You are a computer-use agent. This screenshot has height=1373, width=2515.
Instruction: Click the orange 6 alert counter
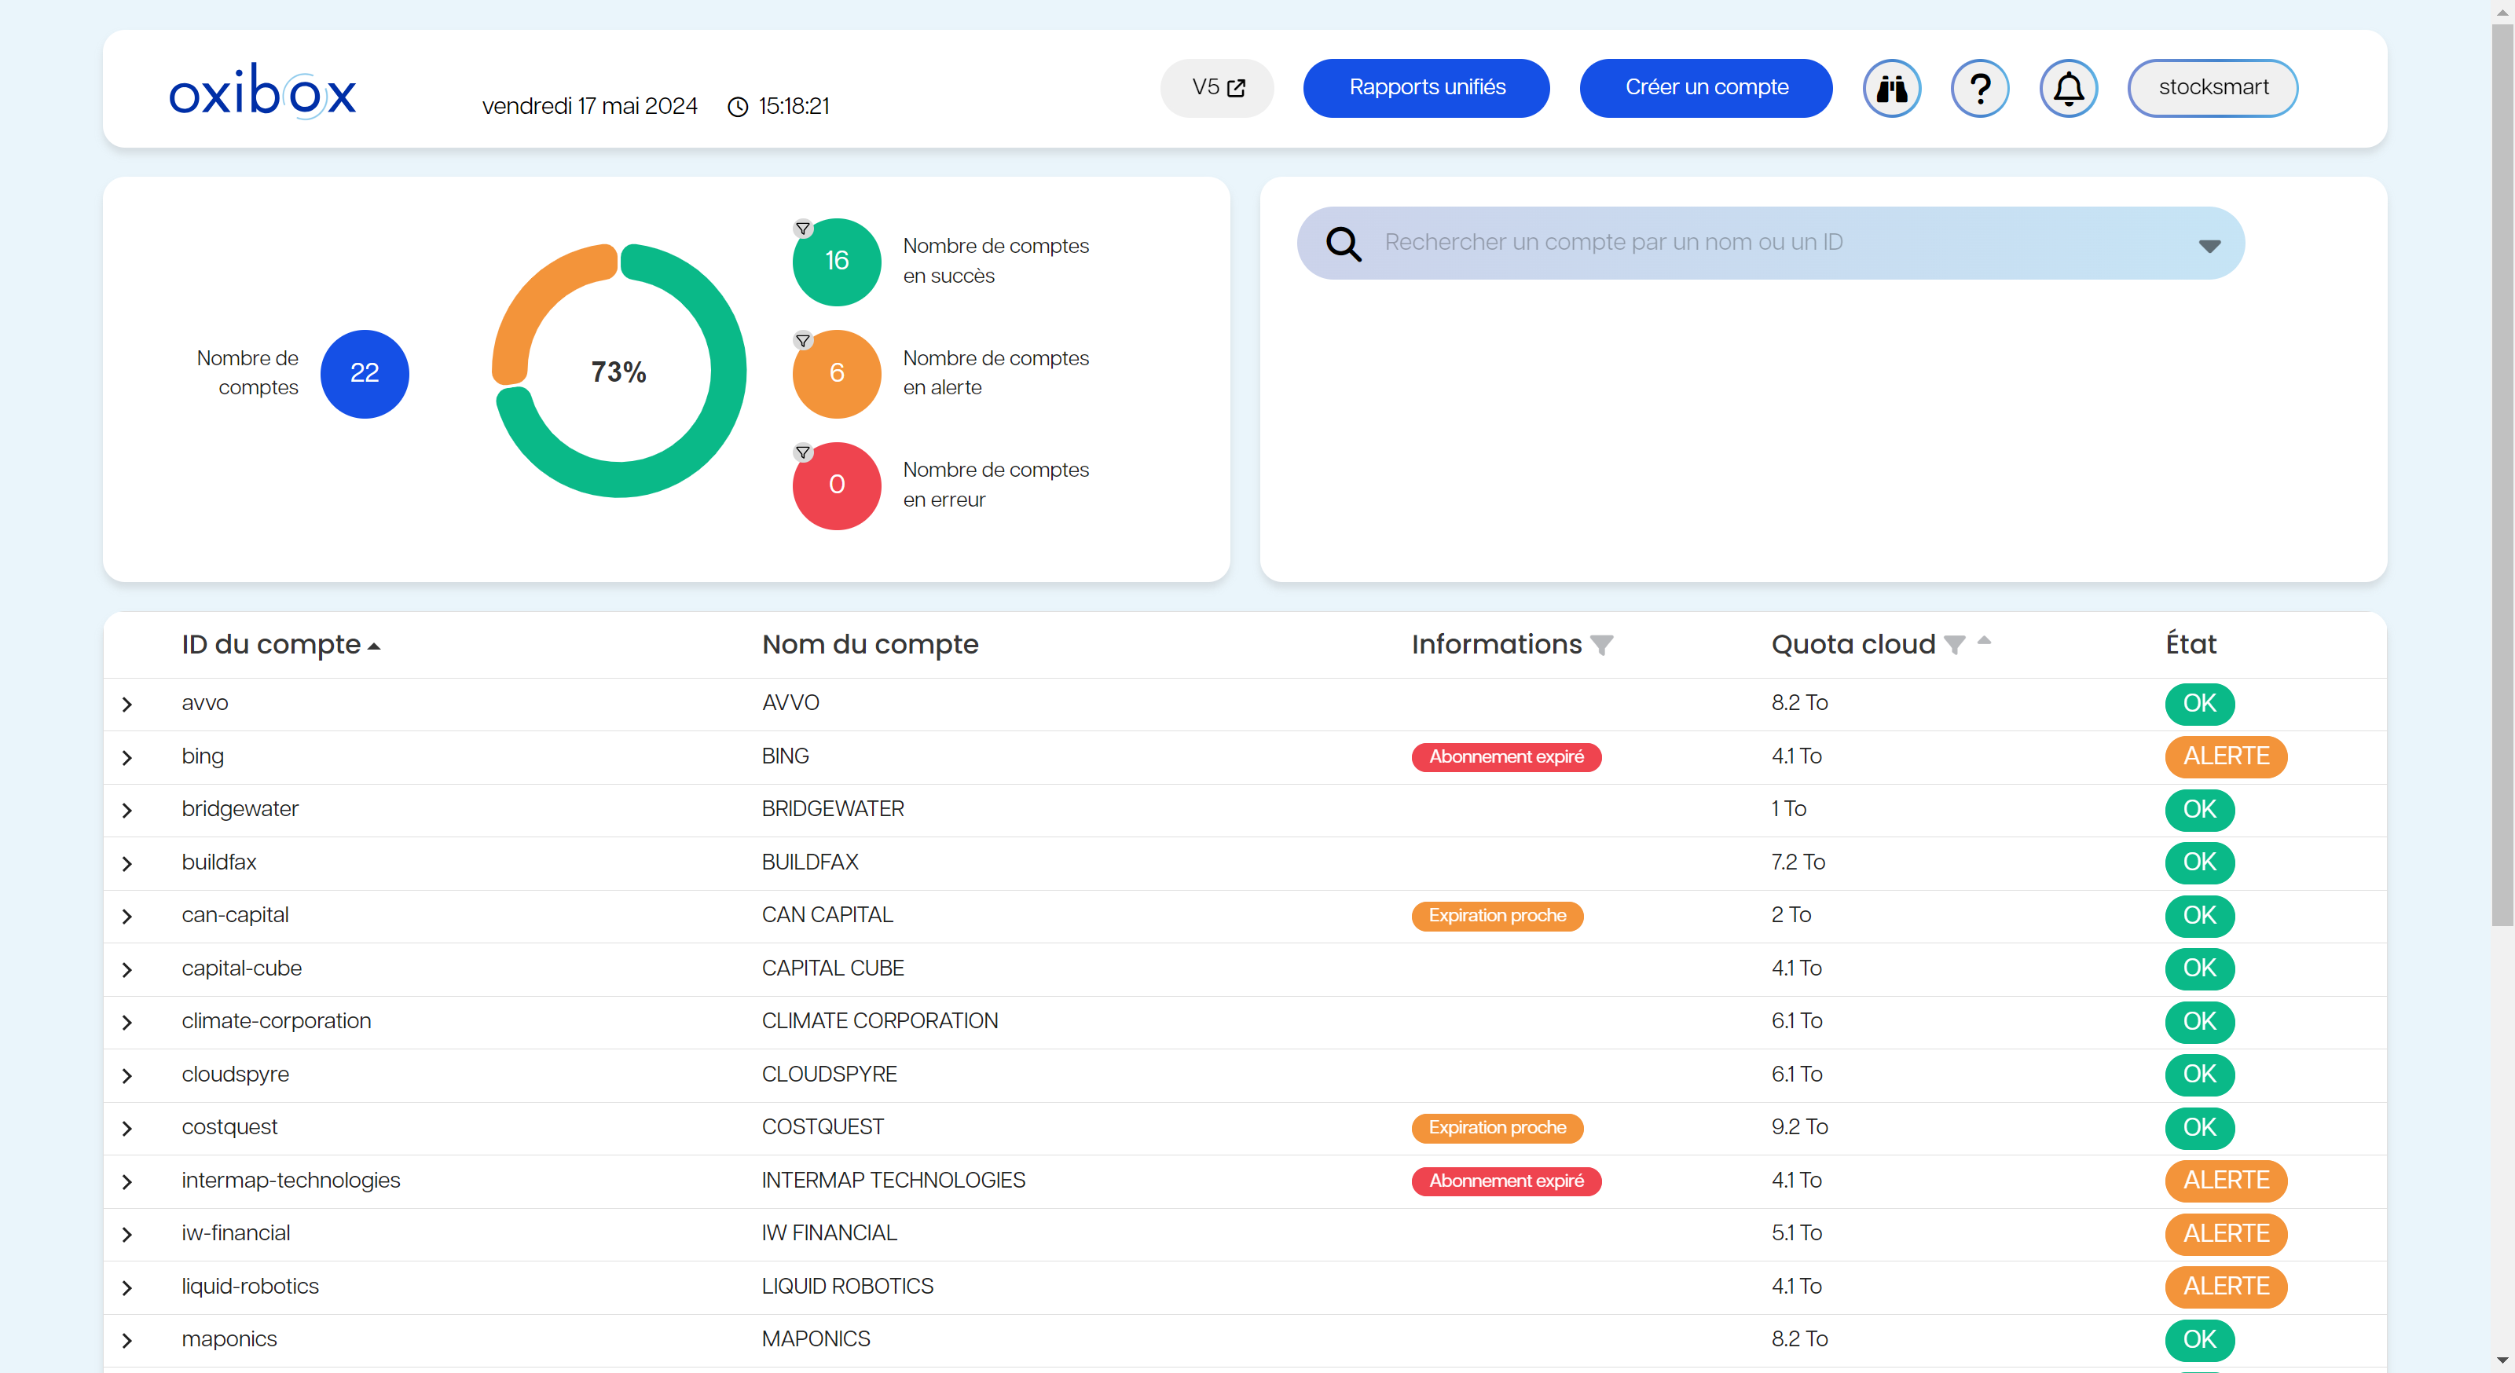(837, 374)
